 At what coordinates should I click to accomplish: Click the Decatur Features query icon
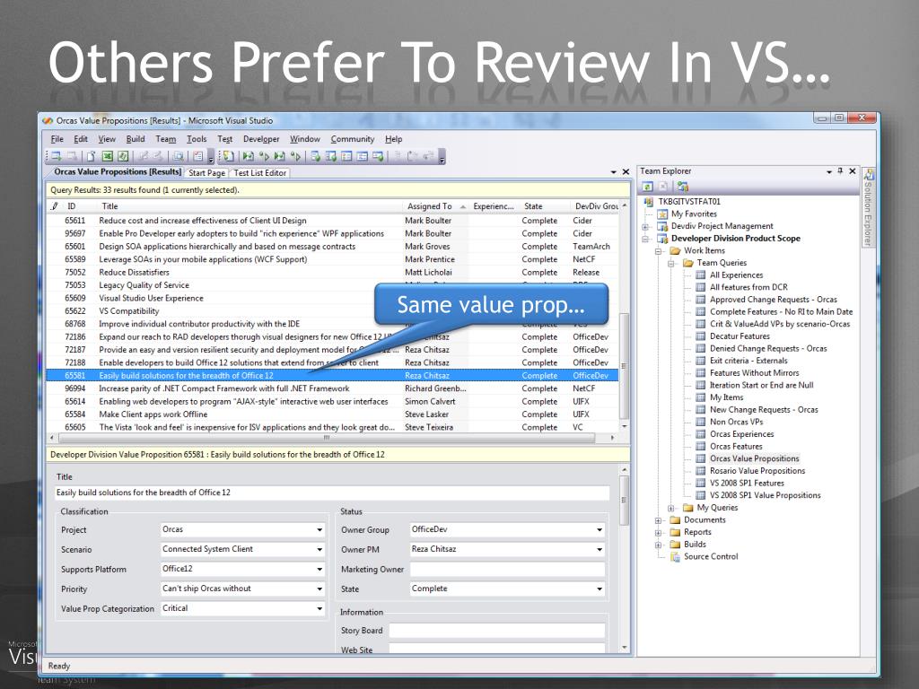click(700, 336)
